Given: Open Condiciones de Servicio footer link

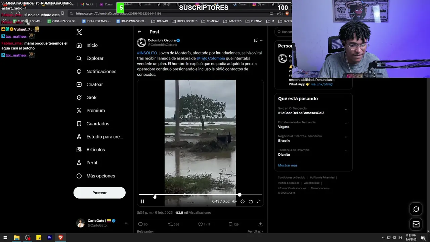Looking at the screenshot, I should click(x=292, y=177).
